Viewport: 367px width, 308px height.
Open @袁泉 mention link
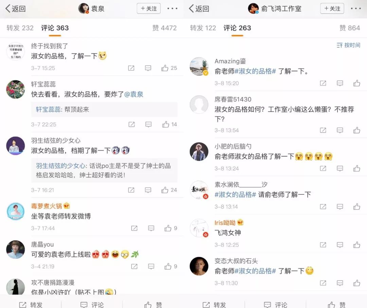[134, 94]
